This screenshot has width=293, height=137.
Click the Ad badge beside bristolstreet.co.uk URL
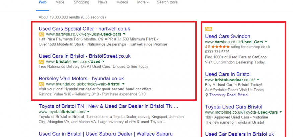click(x=41, y=62)
